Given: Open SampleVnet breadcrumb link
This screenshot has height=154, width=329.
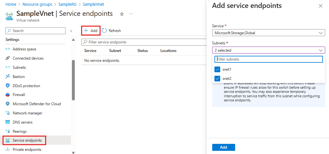Looking at the screenshot, I should 93,4.
